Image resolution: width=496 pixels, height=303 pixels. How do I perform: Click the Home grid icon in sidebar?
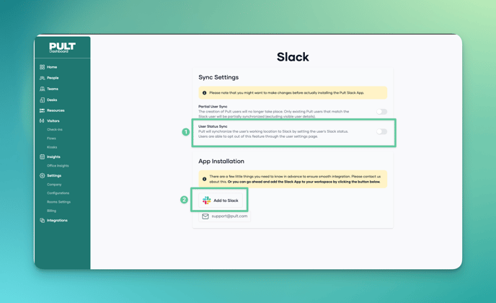click(42, 67)
